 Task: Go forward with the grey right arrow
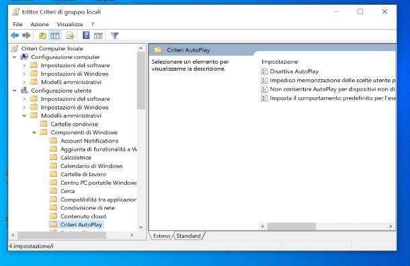coord(26,36)
